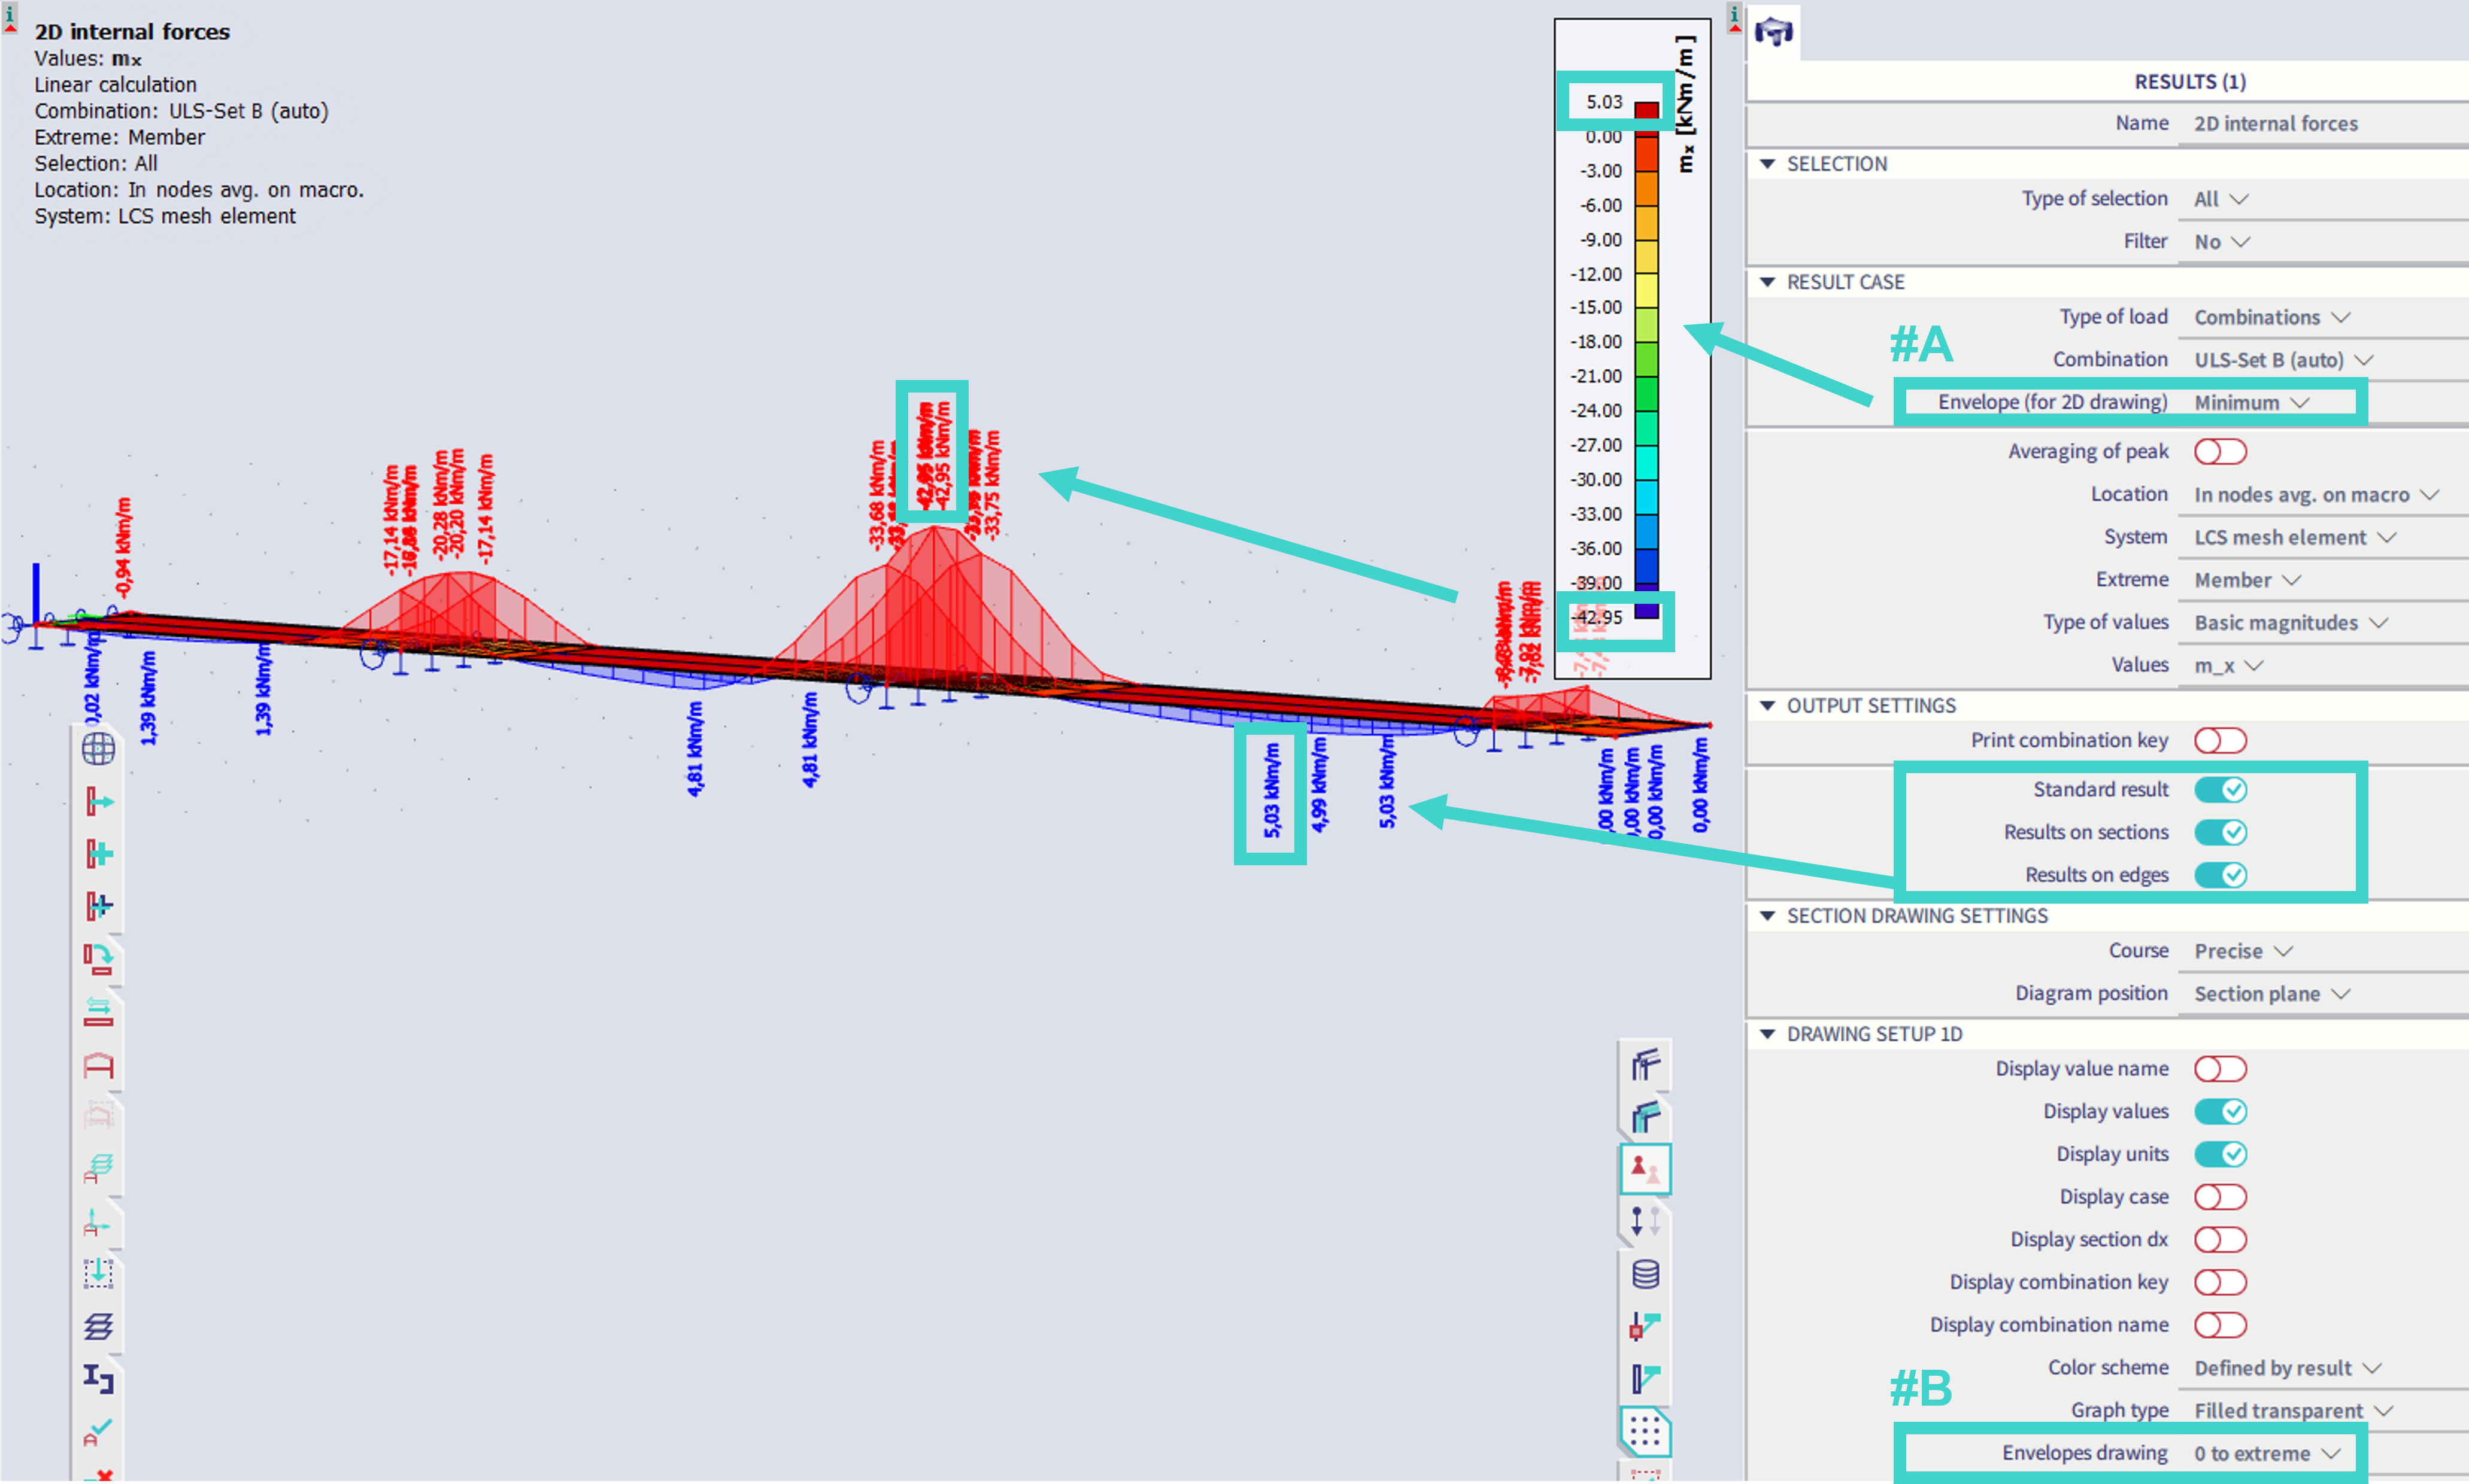This screenshot has width=2469, height=1484.
Task: Click the database cylinder icon
Action: pyautogui.click(x=1646, y=1274)
